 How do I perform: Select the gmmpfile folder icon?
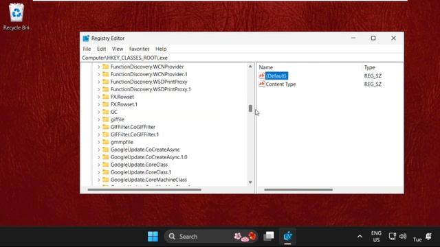[x=105, y=142]
